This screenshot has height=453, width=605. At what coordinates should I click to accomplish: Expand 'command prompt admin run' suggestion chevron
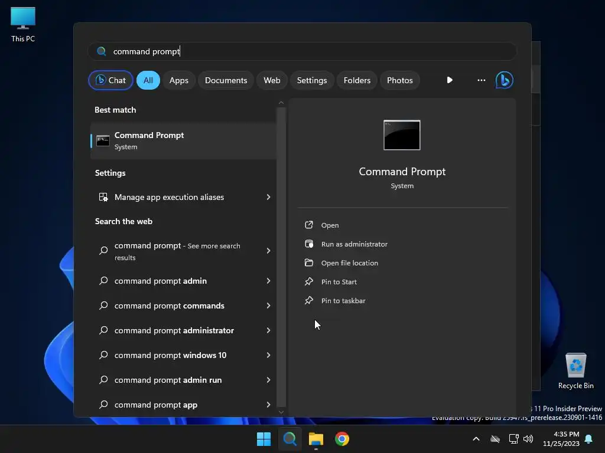[x=268, y=380]
